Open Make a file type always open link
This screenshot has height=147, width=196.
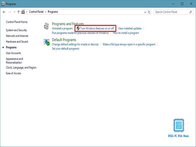pyautogui.click(x=129, y=44)
